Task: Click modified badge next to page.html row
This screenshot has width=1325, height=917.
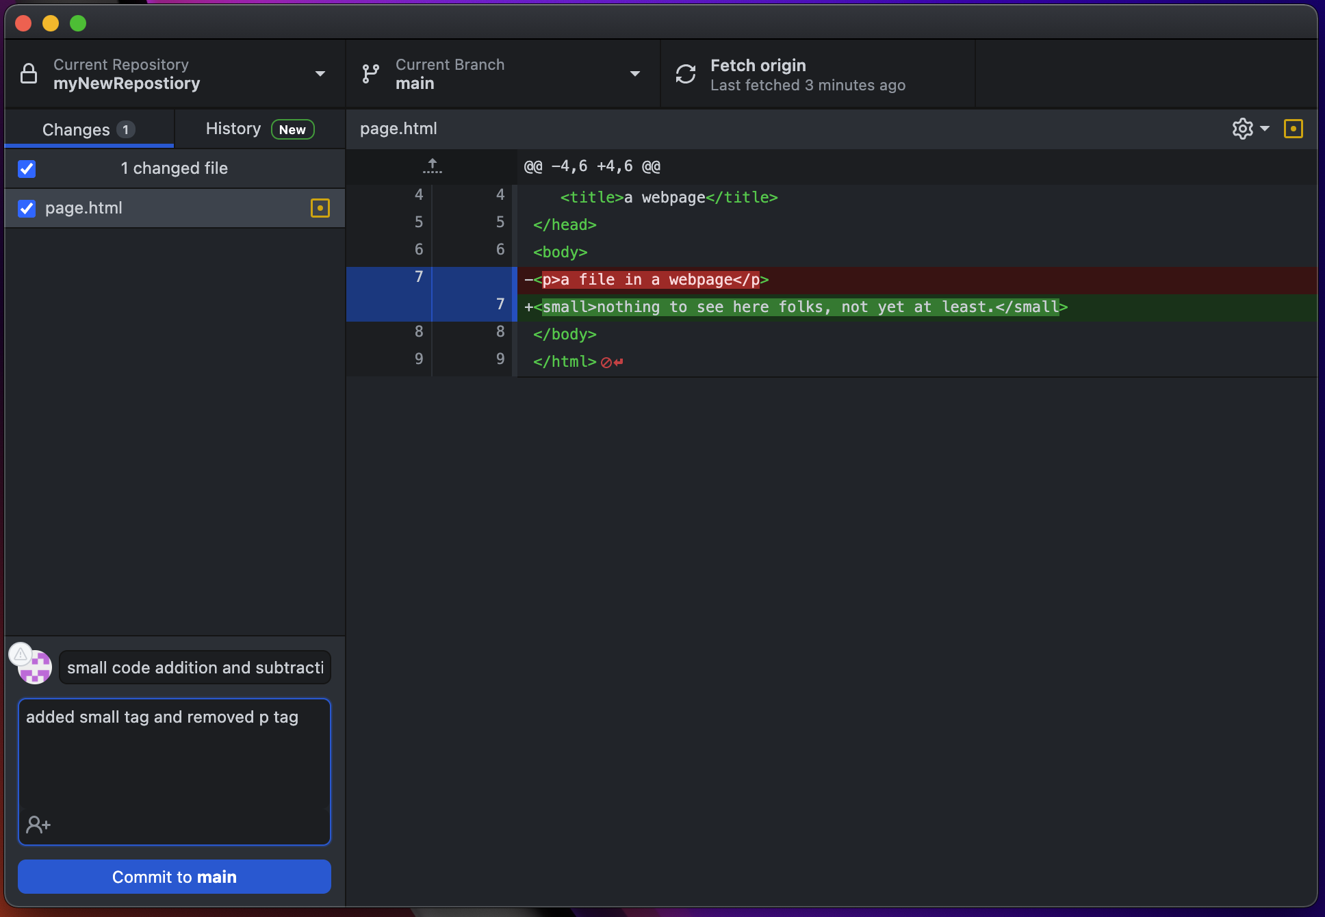Action: pyautogui.click(x=320, y=208)
